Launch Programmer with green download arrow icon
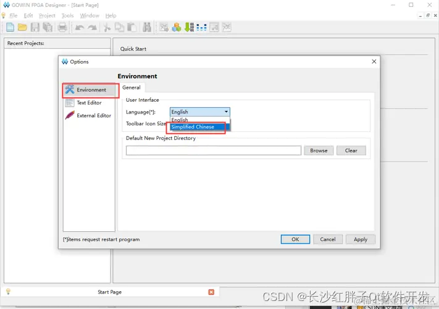The height and width of the screenshot is (309, 439). [x=189, y=27]
